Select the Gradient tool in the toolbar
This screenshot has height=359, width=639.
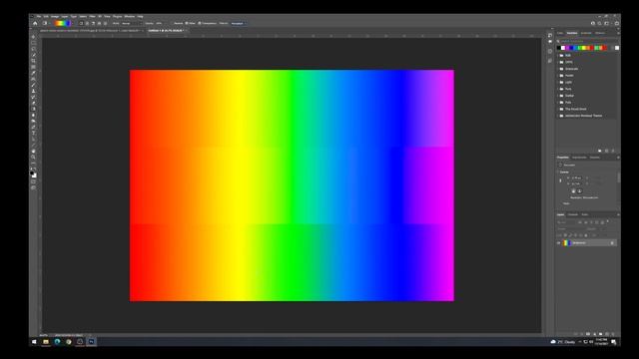[33, 109]
